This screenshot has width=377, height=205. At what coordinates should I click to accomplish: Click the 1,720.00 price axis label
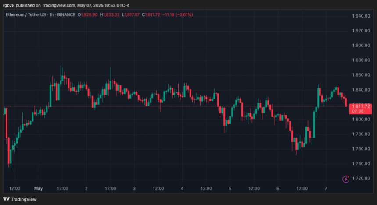361,178
